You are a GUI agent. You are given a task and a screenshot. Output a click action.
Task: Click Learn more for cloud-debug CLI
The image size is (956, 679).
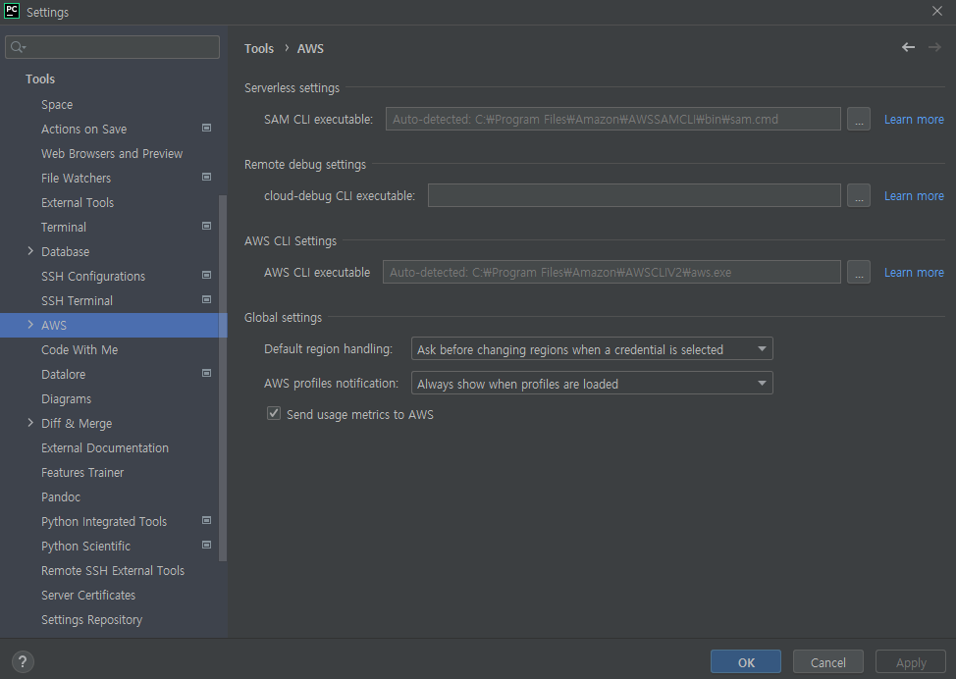[914, 195]
